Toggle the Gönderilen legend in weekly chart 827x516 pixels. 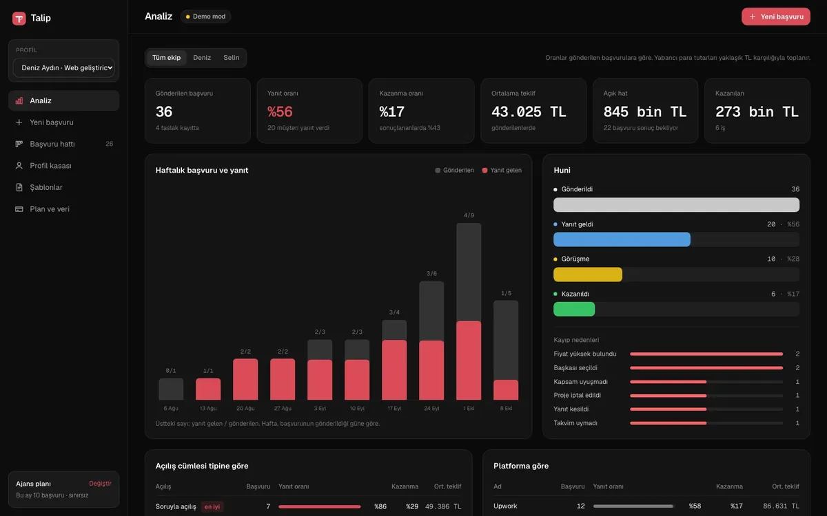click(454, 170)
